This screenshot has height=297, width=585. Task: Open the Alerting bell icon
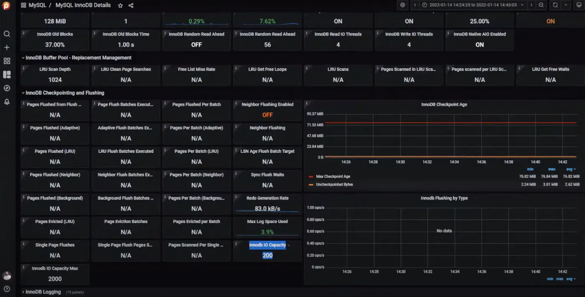click(7, 102)
